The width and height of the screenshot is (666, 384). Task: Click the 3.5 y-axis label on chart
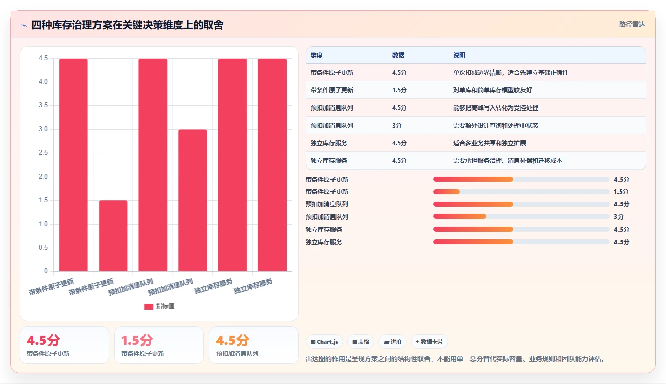point(43,105)
